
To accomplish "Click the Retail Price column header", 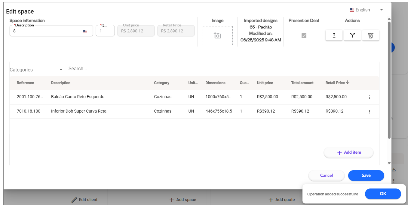I will 335,83.
